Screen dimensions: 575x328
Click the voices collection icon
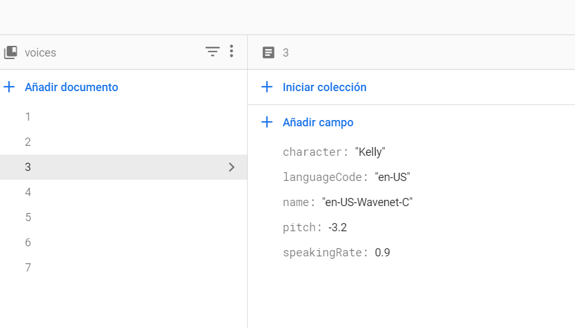pos(10,53)
